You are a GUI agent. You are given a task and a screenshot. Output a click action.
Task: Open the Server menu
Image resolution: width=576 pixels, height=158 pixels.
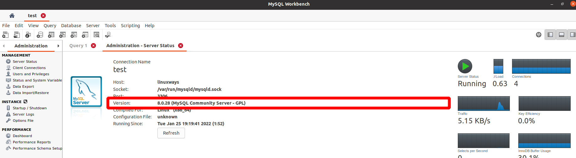93,26
